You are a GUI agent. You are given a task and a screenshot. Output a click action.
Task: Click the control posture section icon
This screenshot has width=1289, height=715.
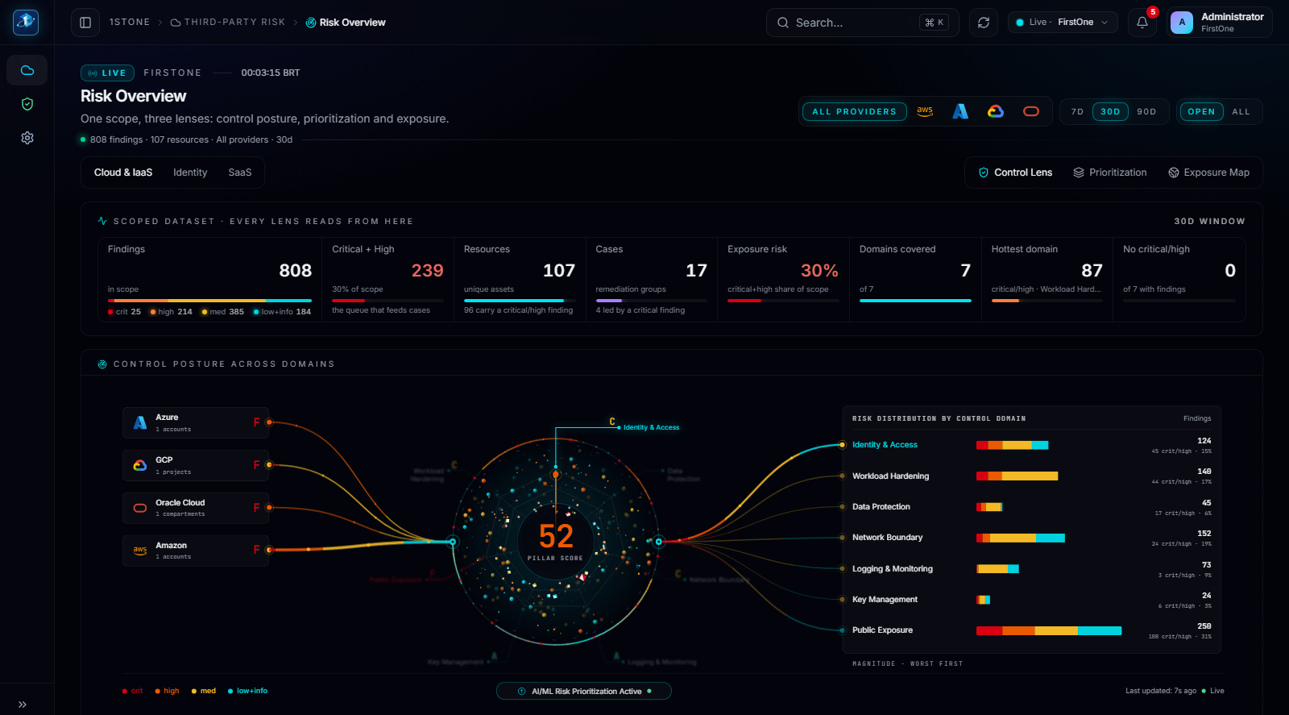(102, 364)
